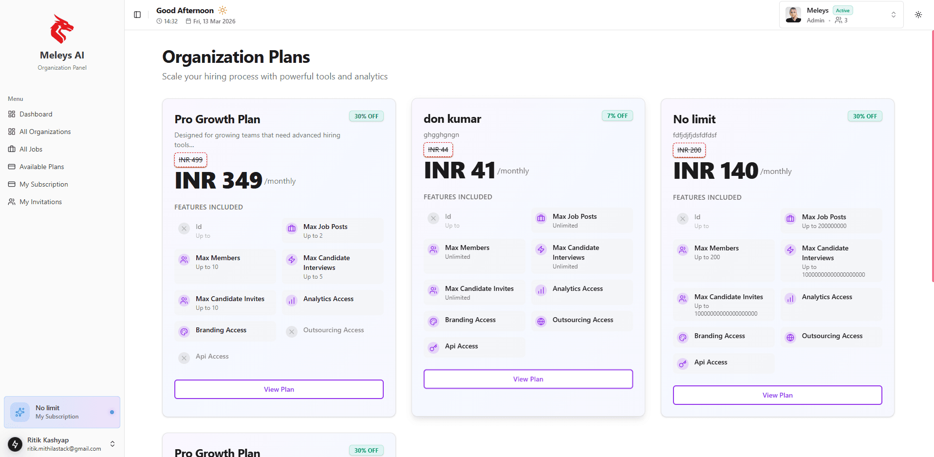The image size is (934, 457).
Task: Toggle light/dark theme with the sun icon
Action: pos(918,15)
